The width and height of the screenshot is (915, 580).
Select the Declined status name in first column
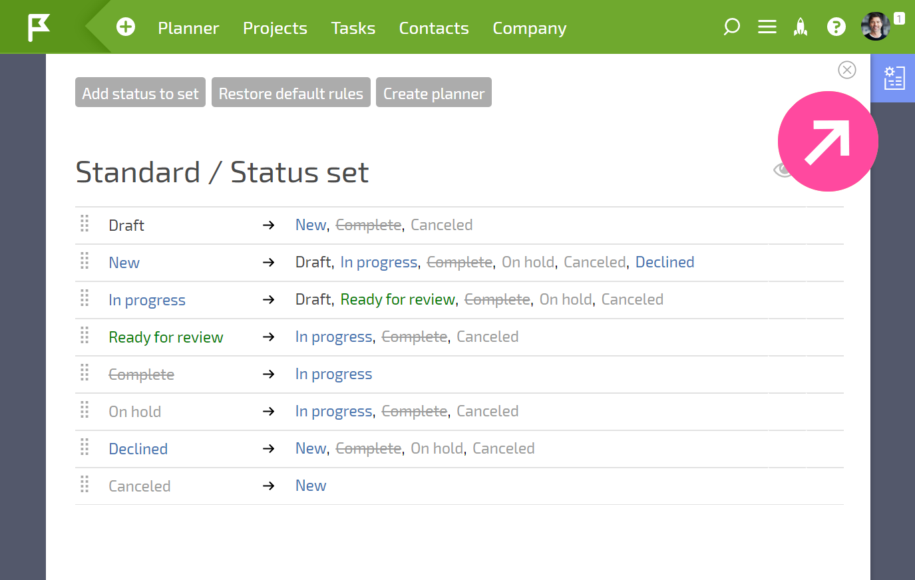coord(138,449)
